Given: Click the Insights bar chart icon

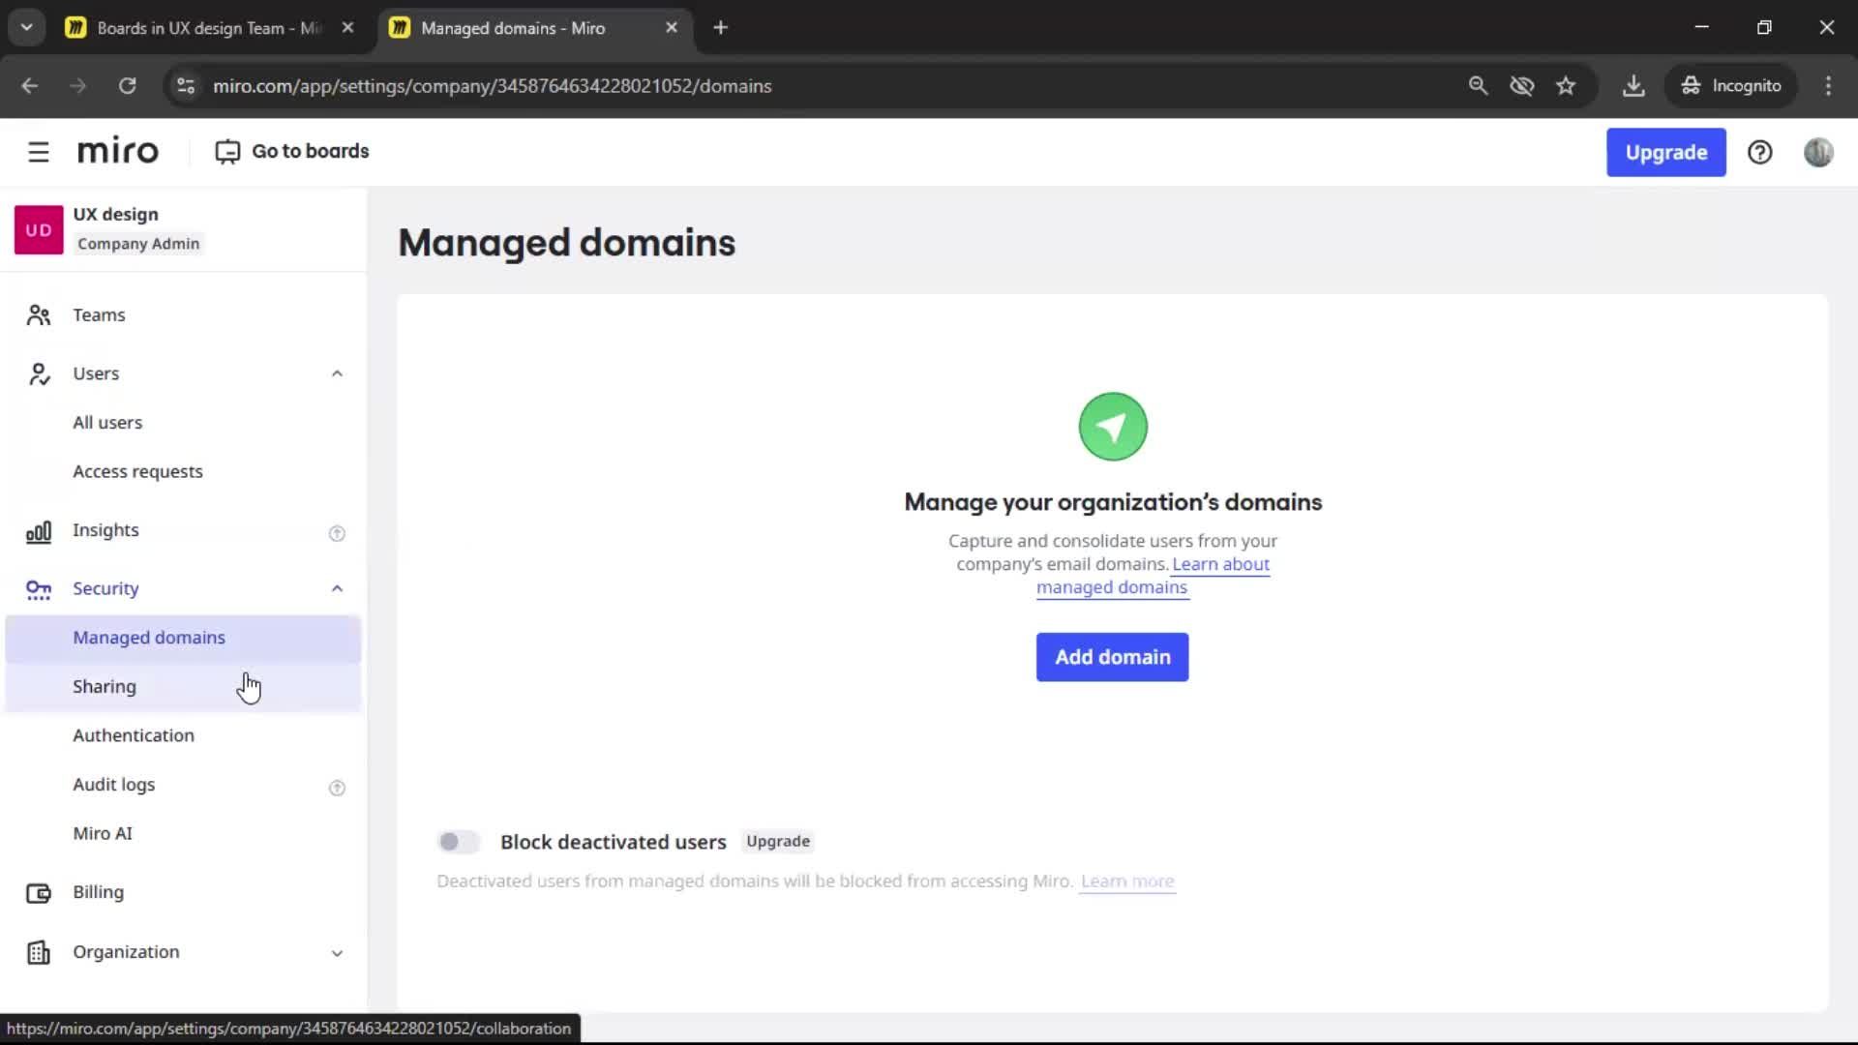Looking at the screenshot, I should [x=39, y=531].
